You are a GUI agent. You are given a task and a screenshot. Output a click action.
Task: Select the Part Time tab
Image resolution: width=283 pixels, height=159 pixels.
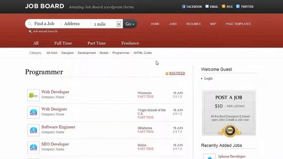point(96,43)
